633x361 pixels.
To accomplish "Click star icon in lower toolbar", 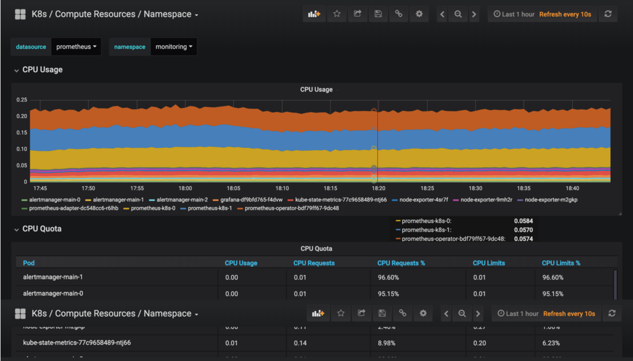I will [x=341, y=313].
